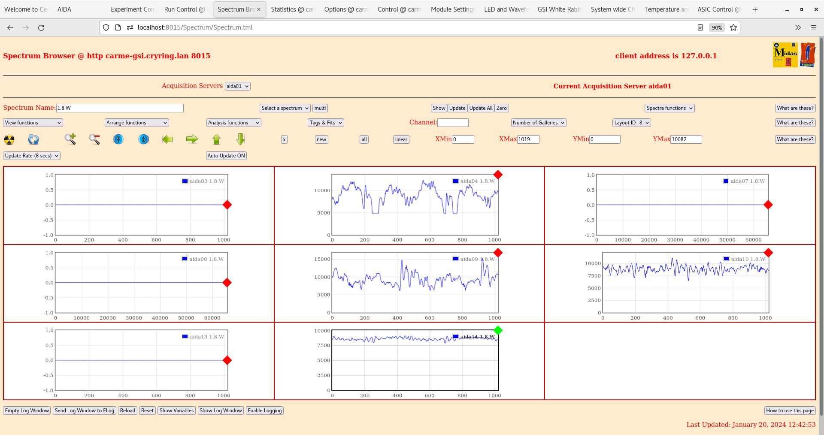This screenshot has width=824, height=435.
Task: Switch to the Temperature tab
Action: [x=666, y=9]
